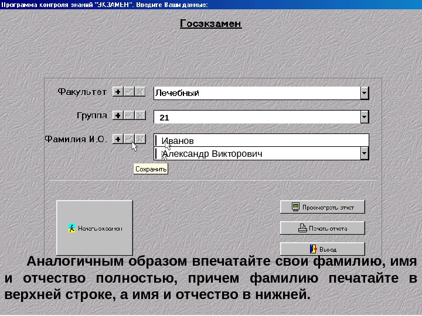
Task: Add a new group with Группа plus icon
Action: tap(118, 115)
